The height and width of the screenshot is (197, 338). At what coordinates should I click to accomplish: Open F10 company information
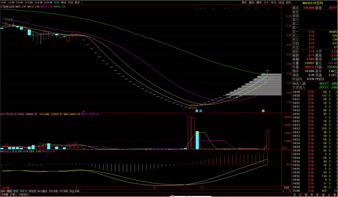tap(266, 2)
